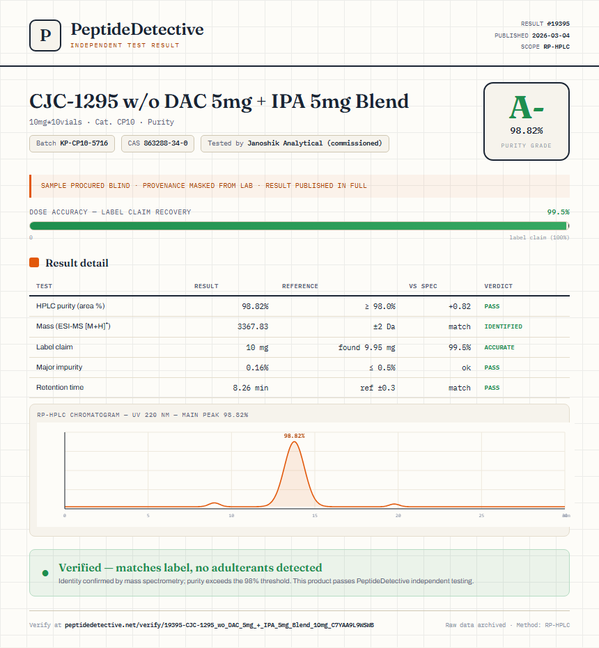Click the VERDICT column header
Image resolution: width=599 pixels, height=648 pixels.
(x=498, y=286)
